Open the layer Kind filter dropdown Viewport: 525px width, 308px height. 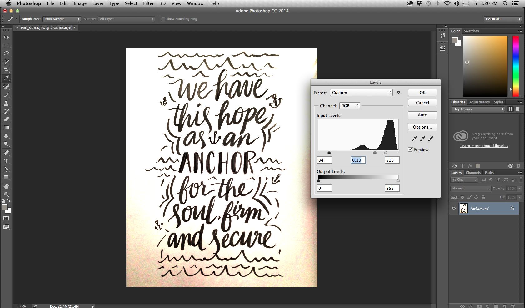coord(464,180)
